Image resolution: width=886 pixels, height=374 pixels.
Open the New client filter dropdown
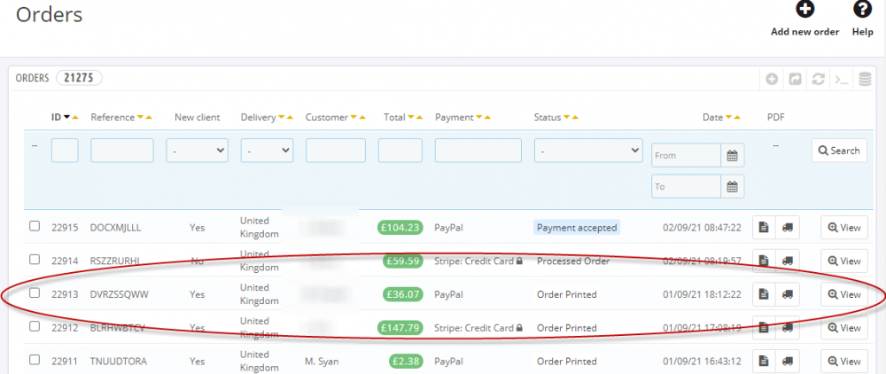[197, 151]
